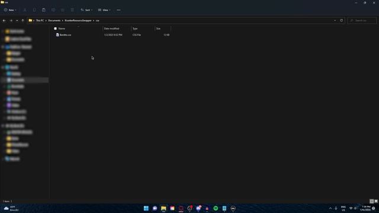This screenshot has width=379, height=213.
Task: Navigate to KrunkerResourceSwapper in breadcrumb
Action: (x=78, y=21)
